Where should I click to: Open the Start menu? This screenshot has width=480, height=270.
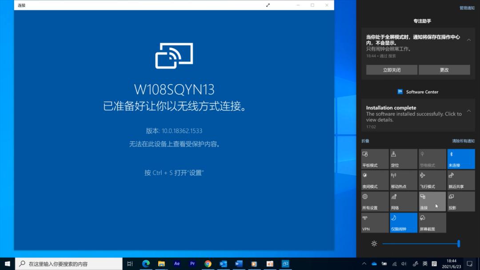click(7, 264)
